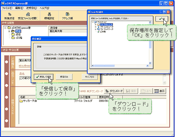Screen dimensions: 192x137
Task: Select マイ コンピュータ in folder dialog tree
Action: click(107, 27)
